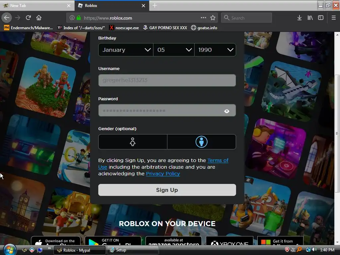Open the page actions three-dot menu
The image size is (340, 255).
point(204,18)
